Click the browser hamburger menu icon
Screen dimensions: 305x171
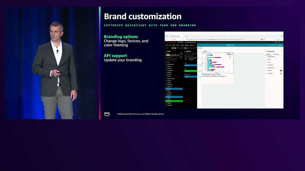282,40
